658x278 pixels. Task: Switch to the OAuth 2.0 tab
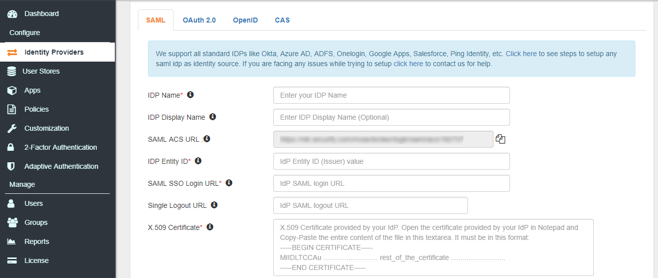(x=199, y=20)
